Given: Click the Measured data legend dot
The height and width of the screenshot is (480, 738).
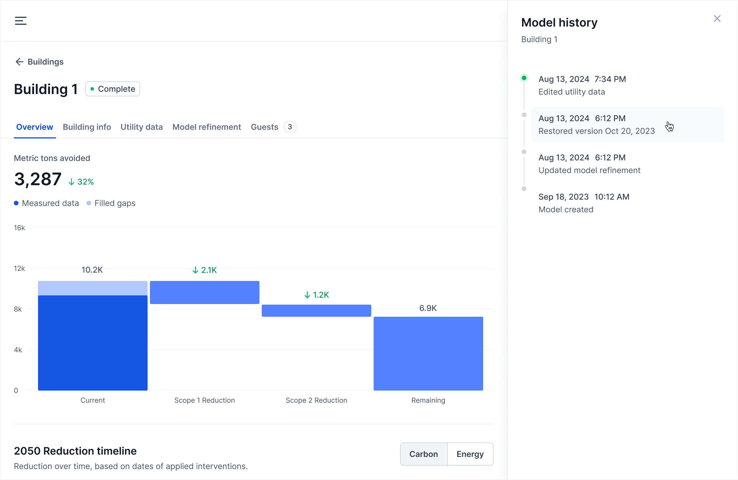Looking at the screenshot, I should coord(16,203).
